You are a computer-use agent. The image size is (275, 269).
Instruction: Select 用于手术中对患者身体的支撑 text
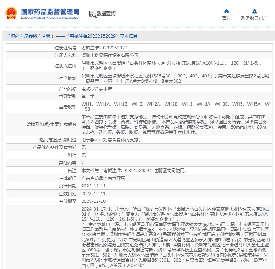click(111, 140)
